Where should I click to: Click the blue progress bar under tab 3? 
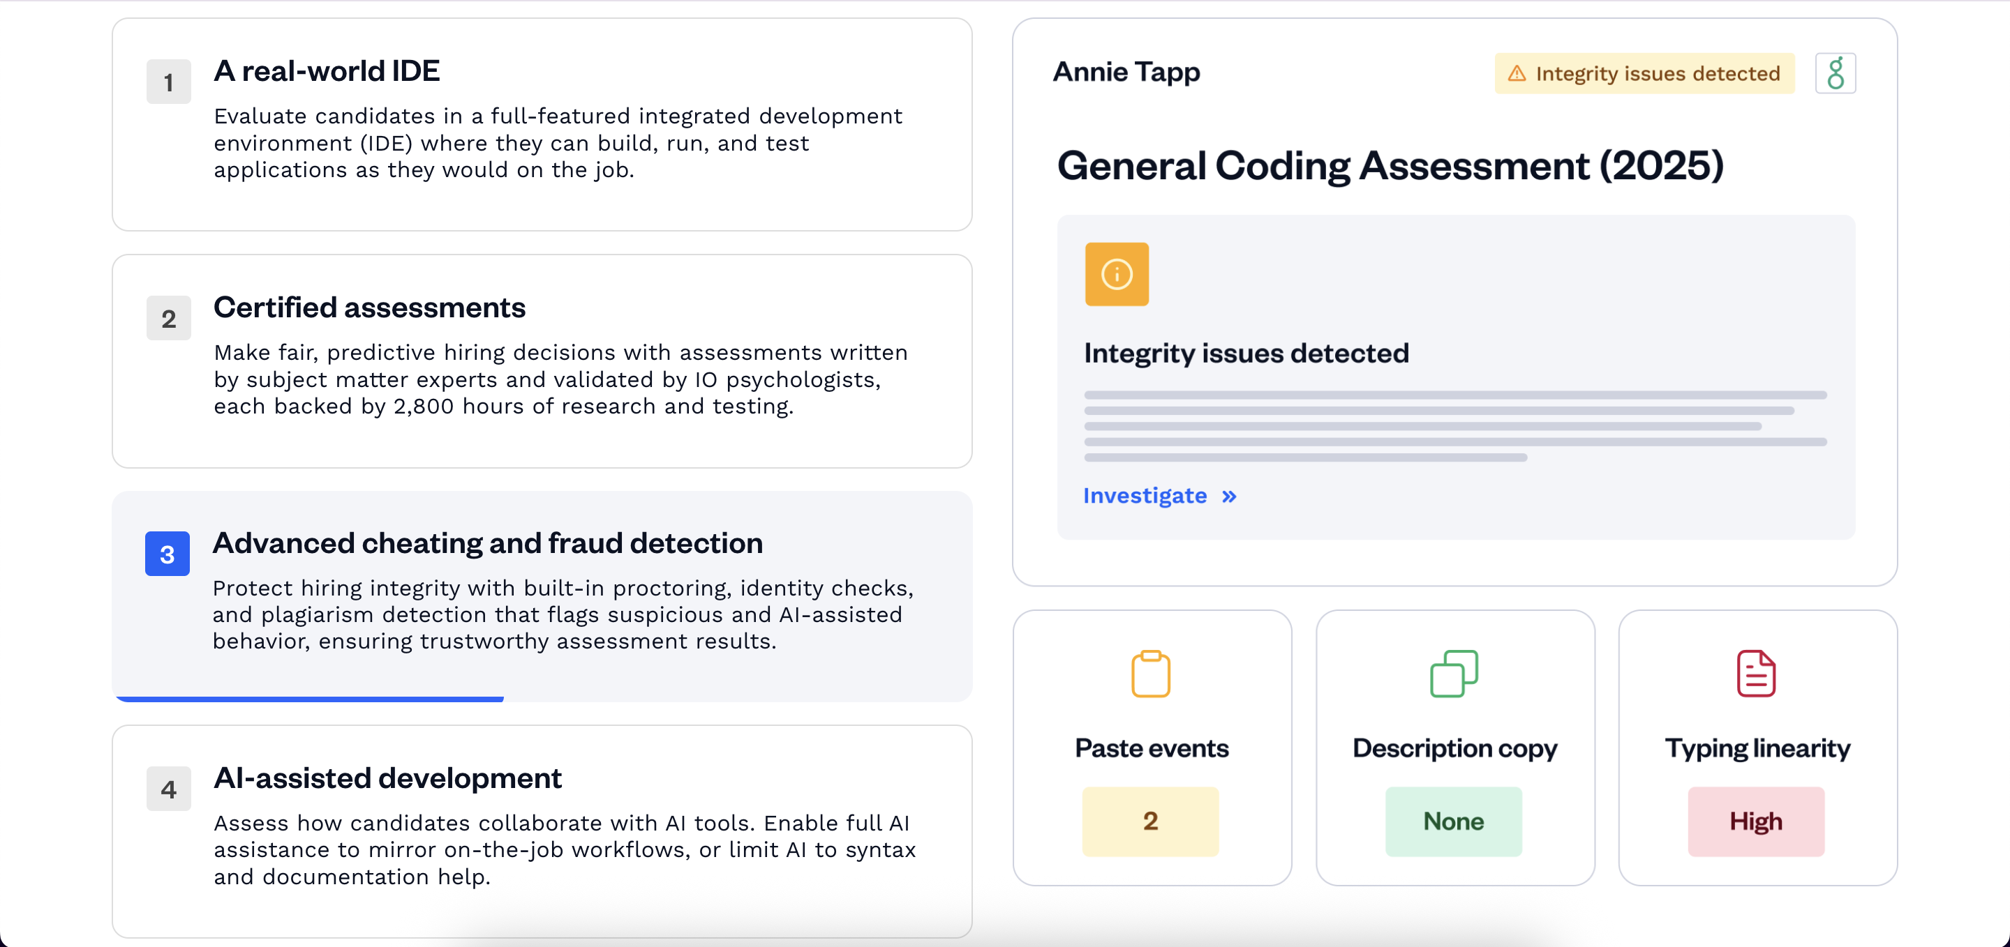(x=310, y=699)
